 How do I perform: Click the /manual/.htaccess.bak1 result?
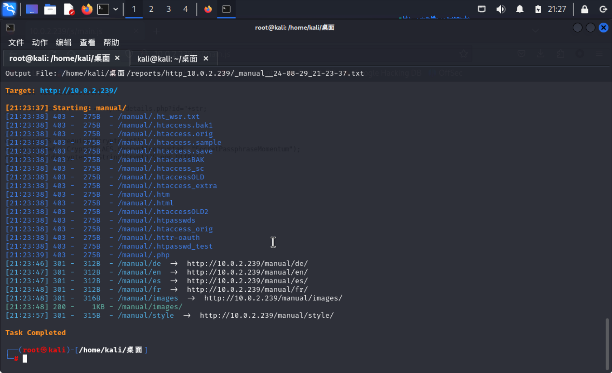pos(165,125)
